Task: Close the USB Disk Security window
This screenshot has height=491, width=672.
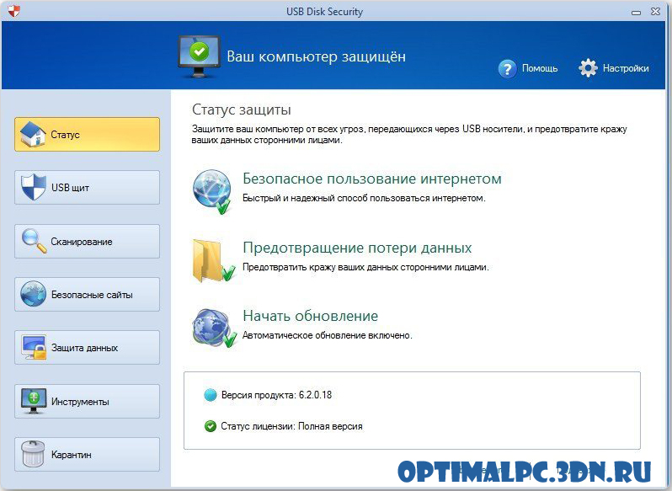Action: pyautogui.click(x=655, y=12)
